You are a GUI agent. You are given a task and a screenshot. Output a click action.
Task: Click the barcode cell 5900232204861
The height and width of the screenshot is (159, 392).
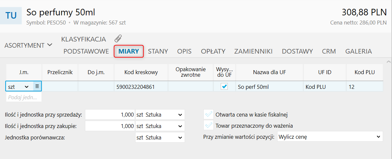point(140,87)
